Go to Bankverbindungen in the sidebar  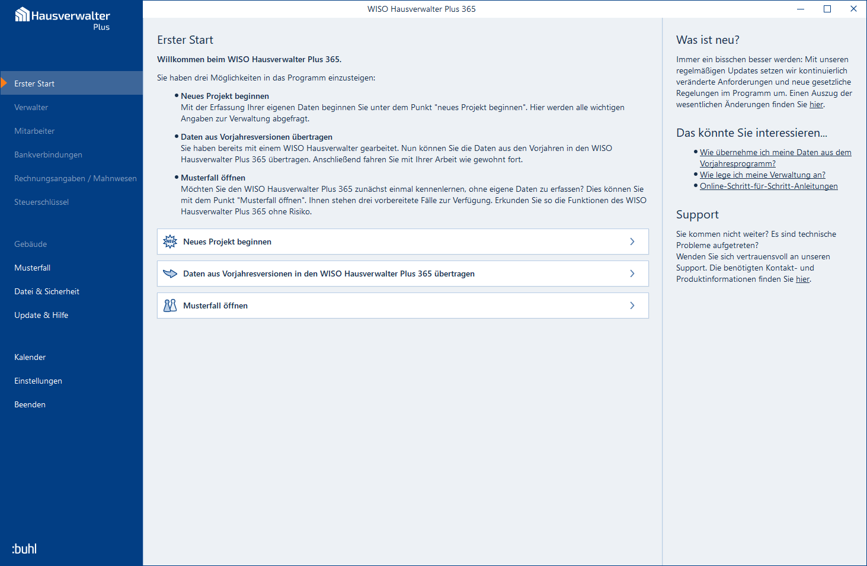(x=71, y=155)
